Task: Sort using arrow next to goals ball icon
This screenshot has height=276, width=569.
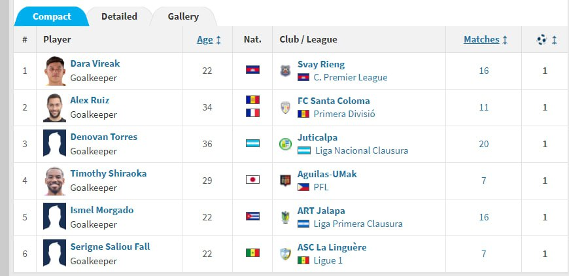Action: point(554,40)
